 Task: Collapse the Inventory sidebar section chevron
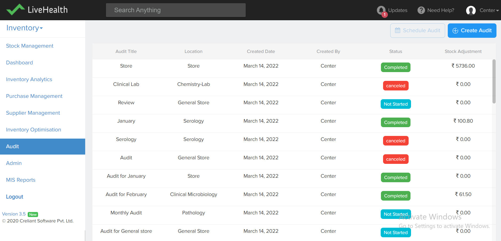tap(41, 29)
